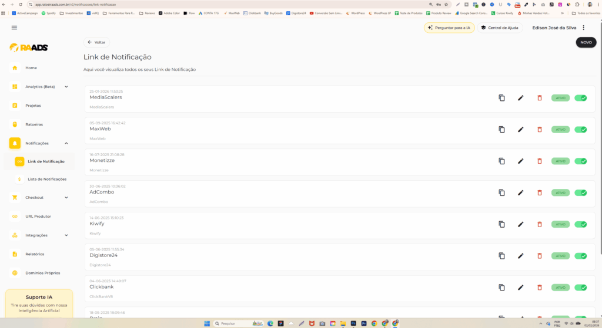Click the RAADS logo

(x=29, y=48)
